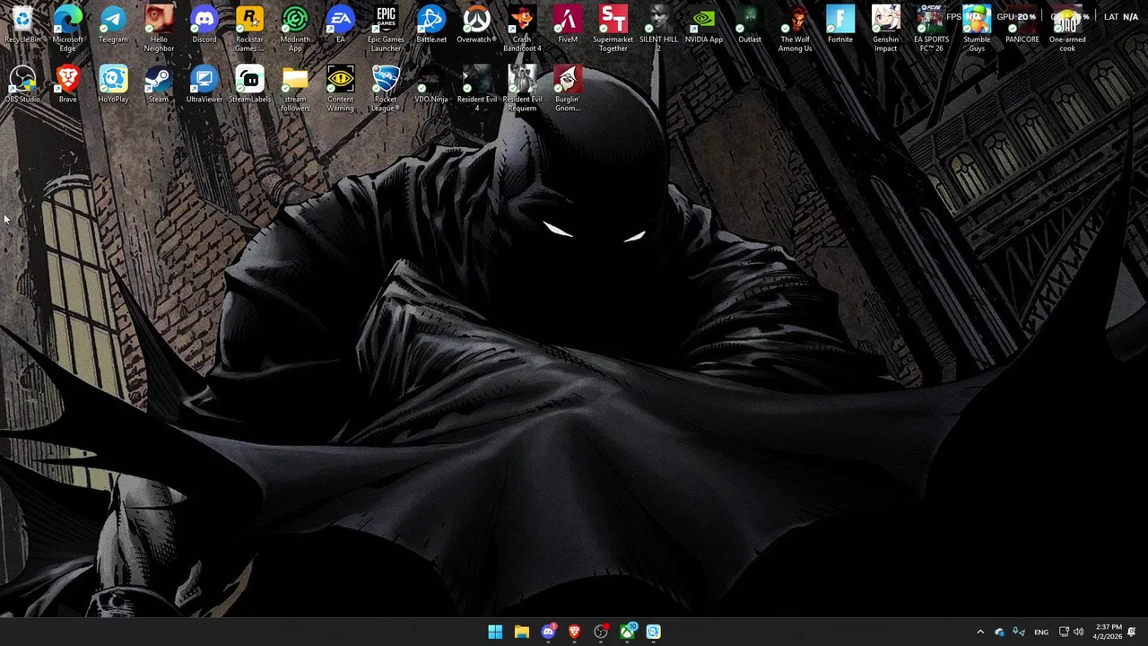1148x646 pixels.
Task: Select the EA SPORTS FC 26 icon
Action: pyautogui.click(x=931, y=29)
